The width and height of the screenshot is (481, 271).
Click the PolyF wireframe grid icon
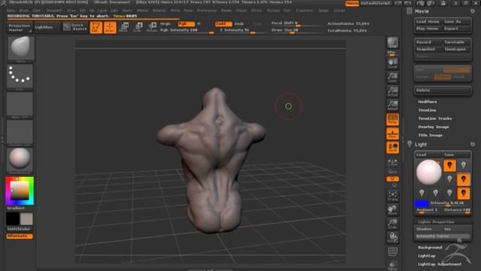pyautogui.click(x=392, y=251)
